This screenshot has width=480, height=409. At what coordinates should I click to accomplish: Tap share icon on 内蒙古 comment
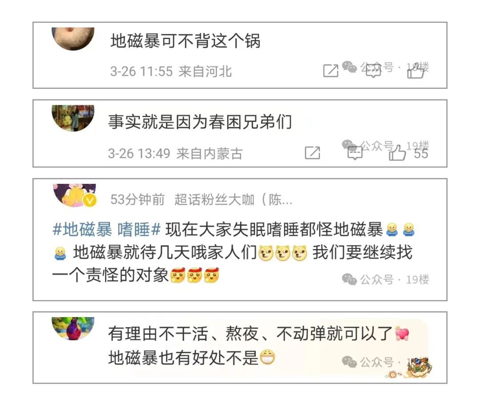[312, 153]
